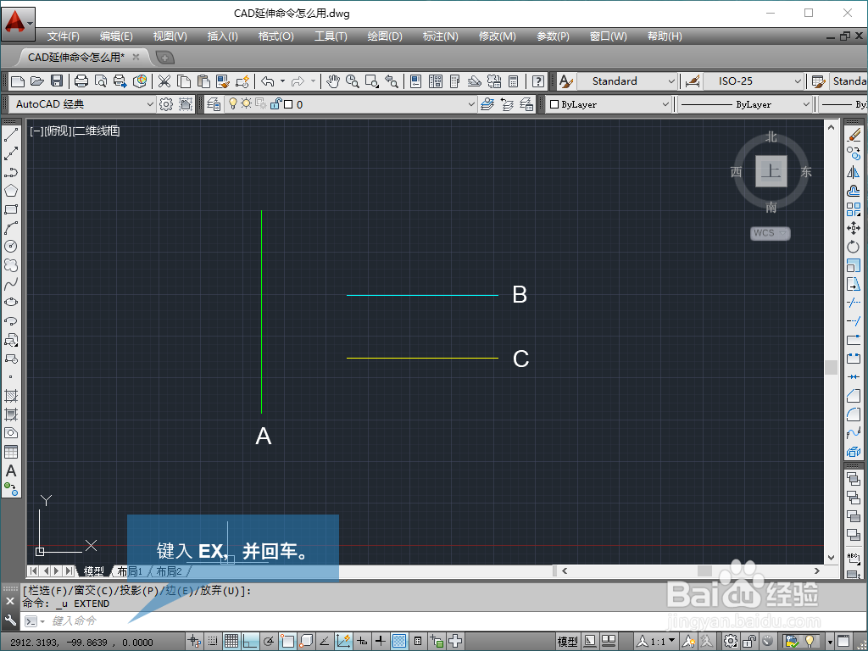Select the Mirror modify tool
This screenshot has height=651, width=868.
tap(854, 172)
